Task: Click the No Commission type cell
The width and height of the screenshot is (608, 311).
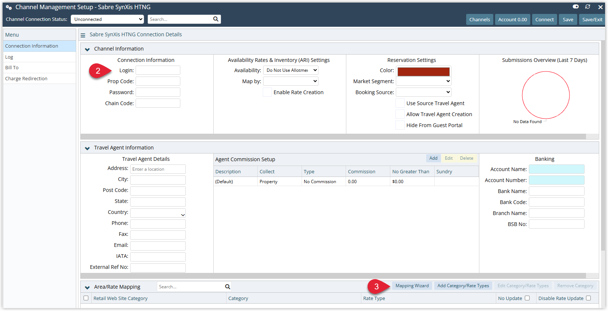Action: [324, 182]
